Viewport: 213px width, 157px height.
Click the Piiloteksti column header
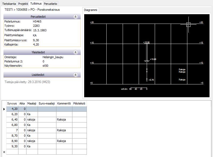pyautogui.click(x=79, y=103)
